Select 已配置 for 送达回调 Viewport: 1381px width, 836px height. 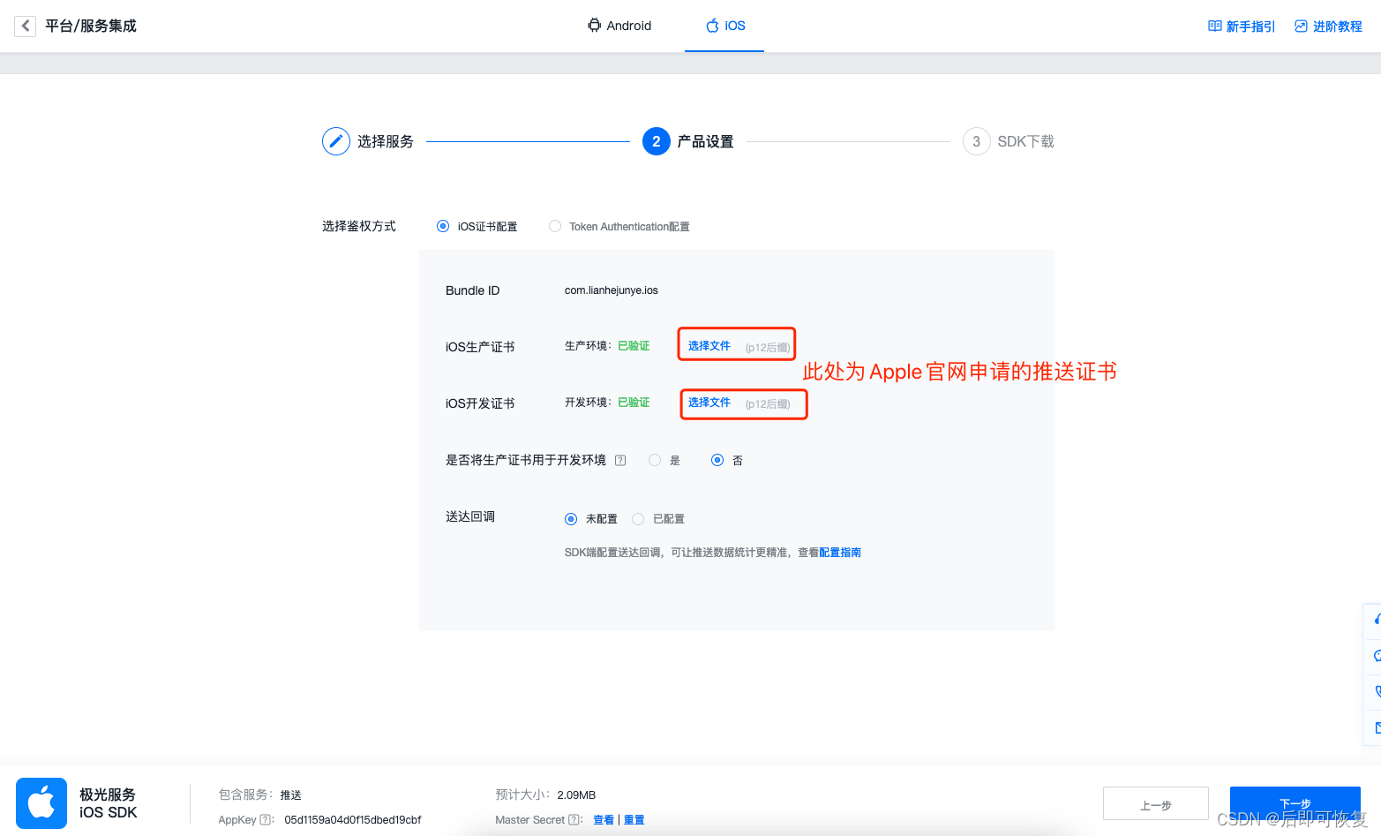click(x=638, y=519)
